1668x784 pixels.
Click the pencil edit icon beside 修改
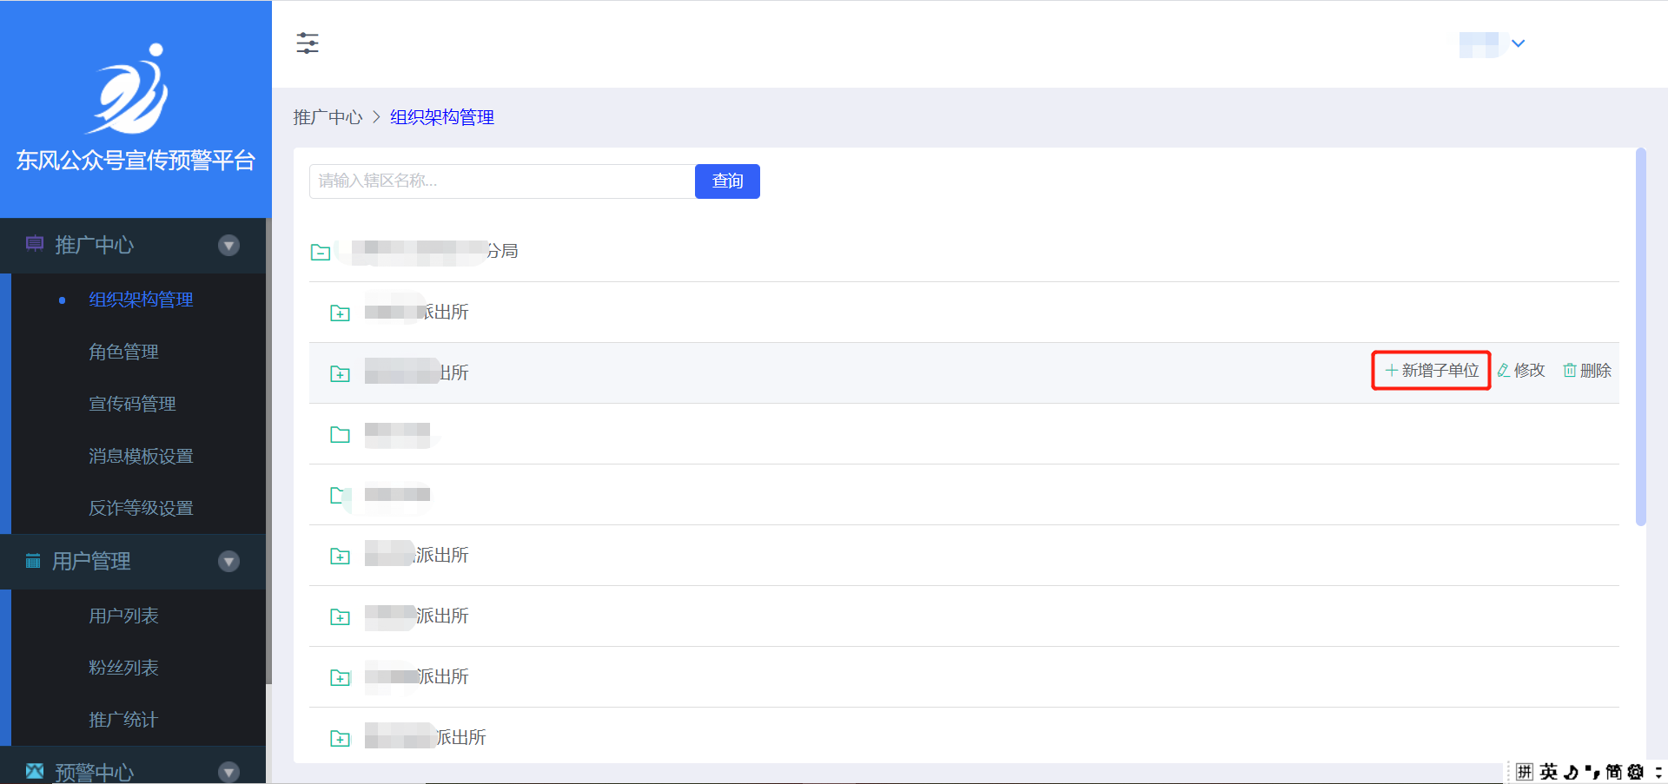click(1503, 371)
